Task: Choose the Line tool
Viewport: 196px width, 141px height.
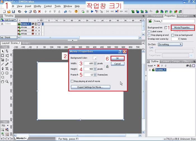Action: point(2,64)
